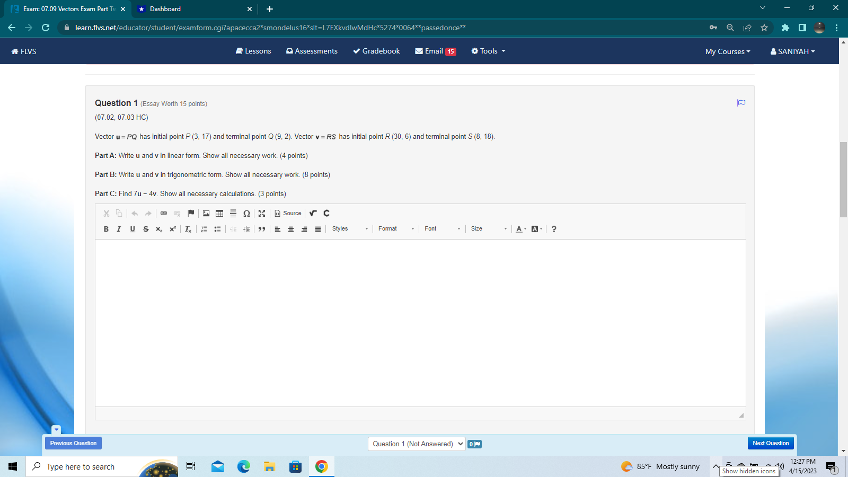
Task: Insert a block quote
Action: [261, 229]
